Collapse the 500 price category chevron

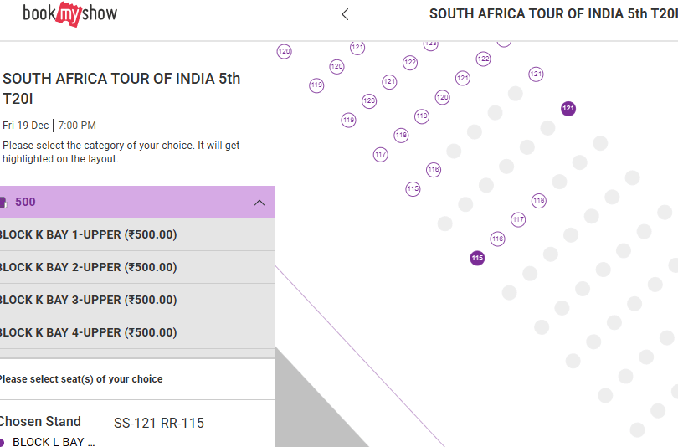pyautogui.click(x=259, y=203)
